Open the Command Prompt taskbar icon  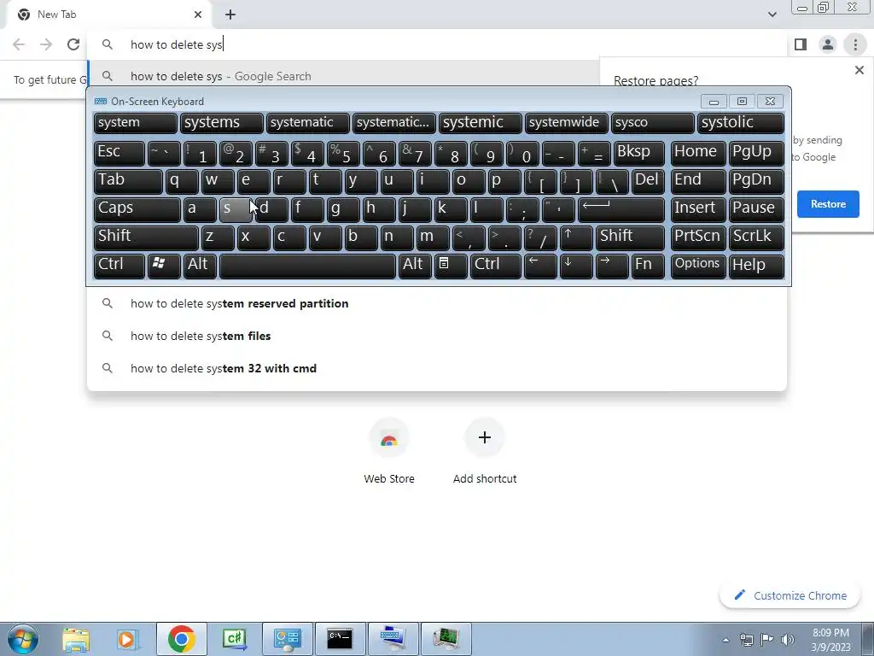tap(340, 639)
